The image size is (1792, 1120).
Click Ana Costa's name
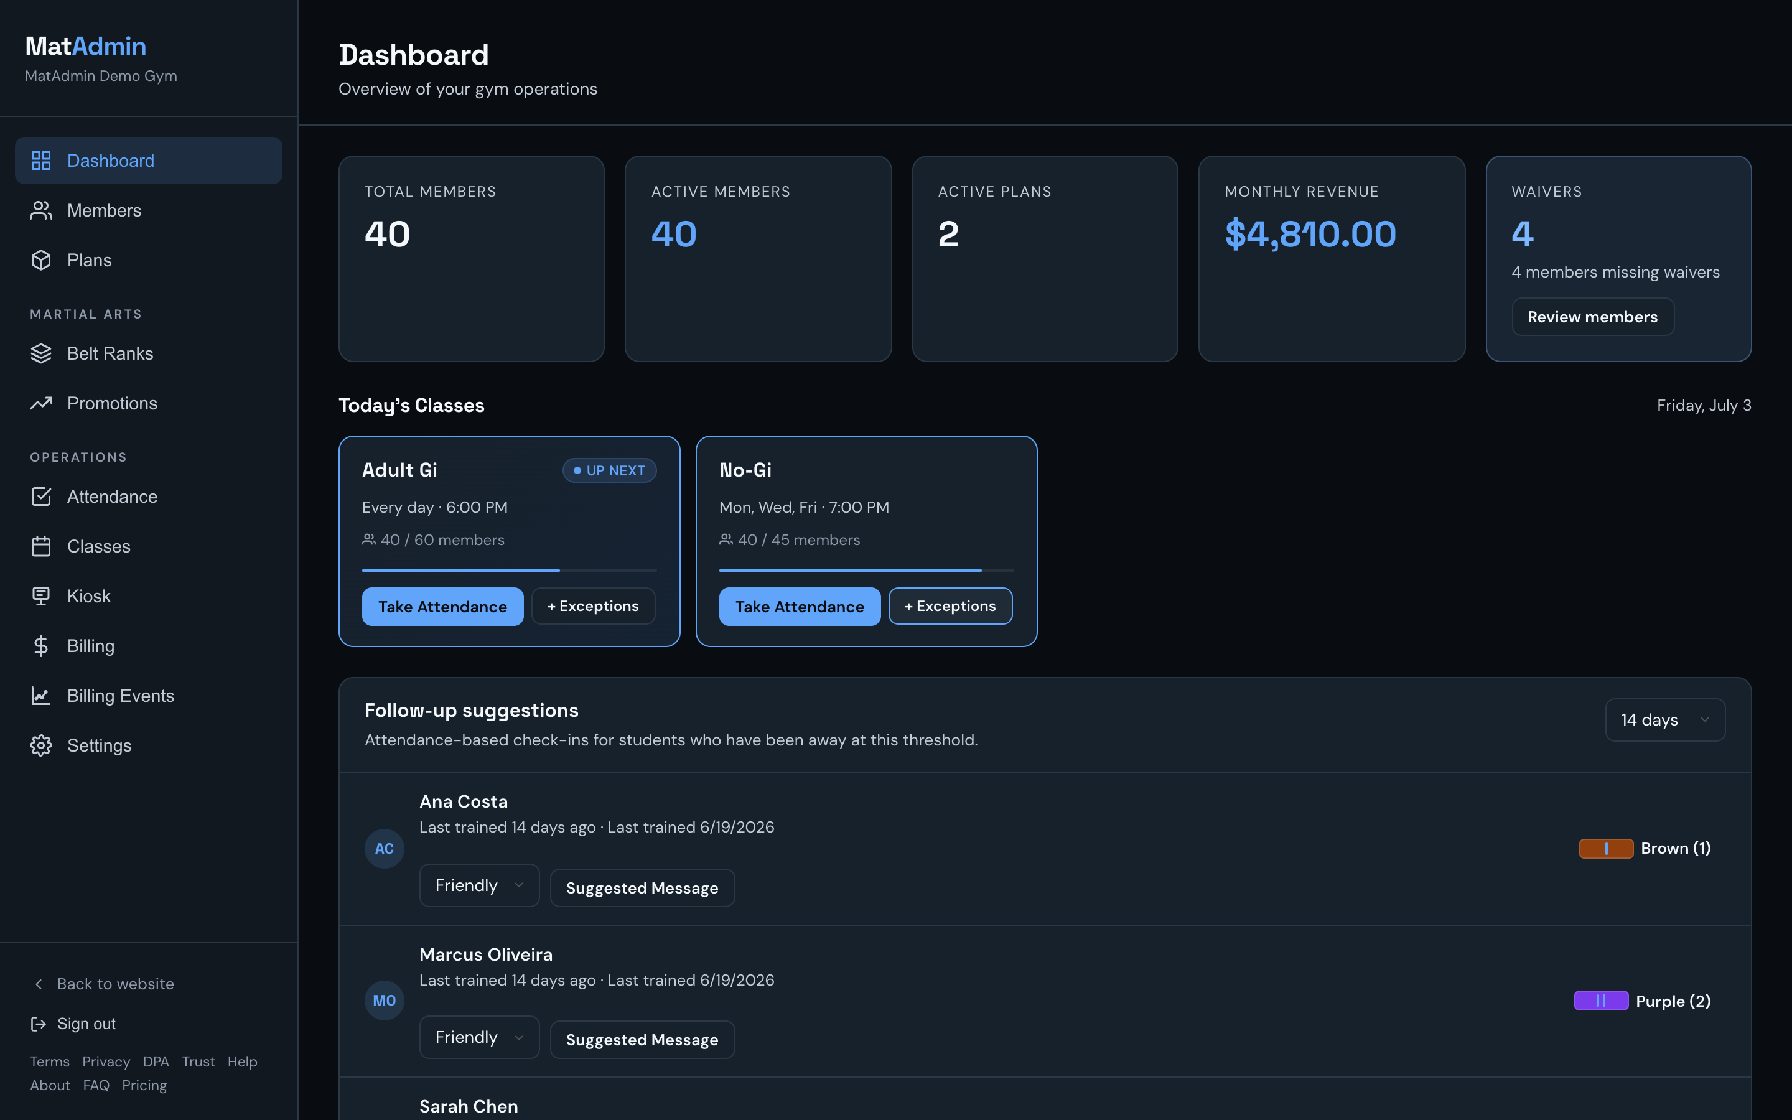(x=464, y=801)
